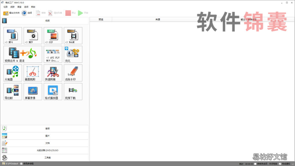Open the WebM conversion tool
295x166 pixels.
73,35
